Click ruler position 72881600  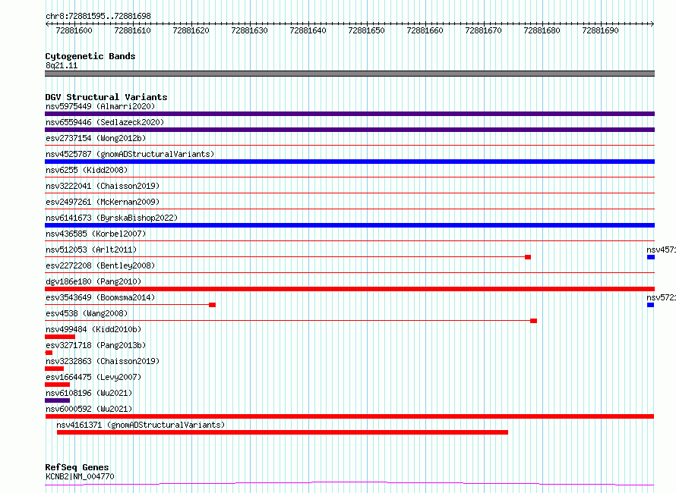click(x=74, y=30)
